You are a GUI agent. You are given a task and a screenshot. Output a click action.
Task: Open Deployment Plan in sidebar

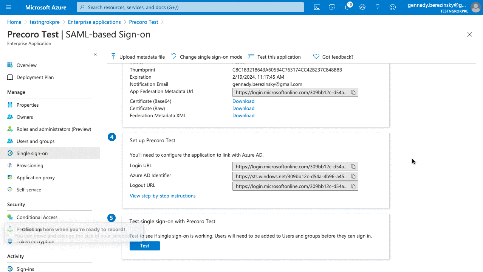[35, 77]
